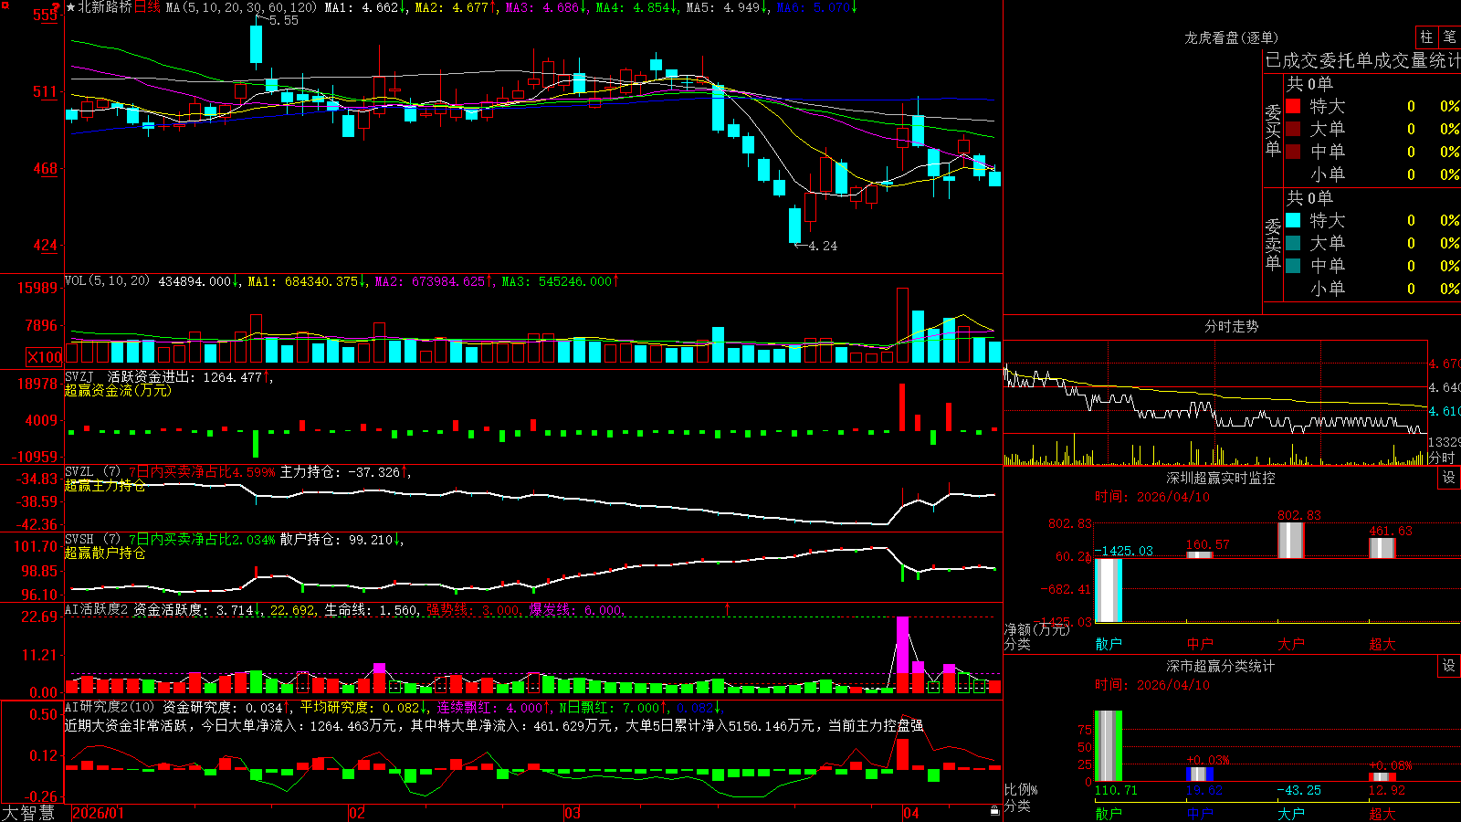Click the 4.24 low price annotation on chart
Screen dimensions: 1461x822
click(x=823, y=246)
